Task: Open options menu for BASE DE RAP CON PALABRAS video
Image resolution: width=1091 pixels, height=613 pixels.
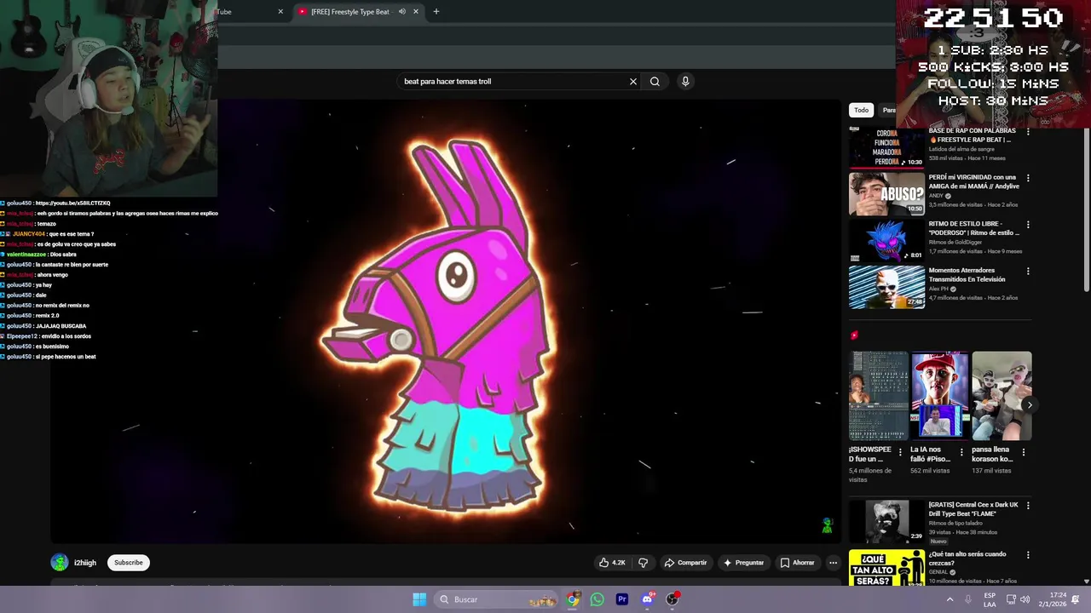Action: [x=1028, y=132]
